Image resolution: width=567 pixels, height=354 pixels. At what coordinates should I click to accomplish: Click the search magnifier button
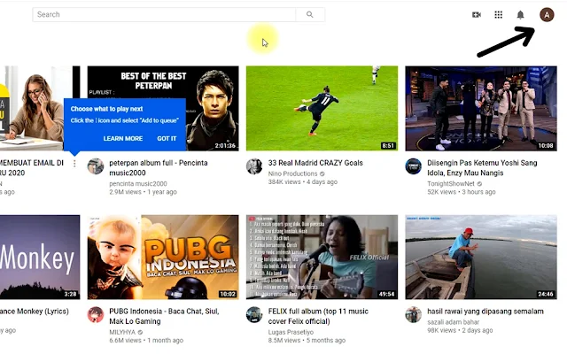coord(310,14)
